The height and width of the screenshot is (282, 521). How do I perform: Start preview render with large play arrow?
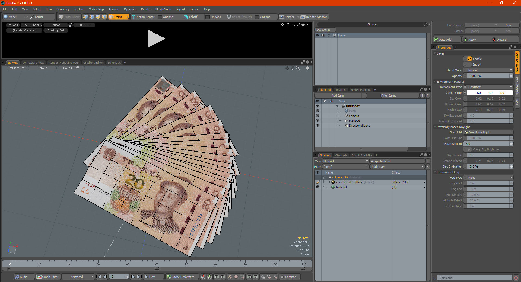click(x=157, y=39)
